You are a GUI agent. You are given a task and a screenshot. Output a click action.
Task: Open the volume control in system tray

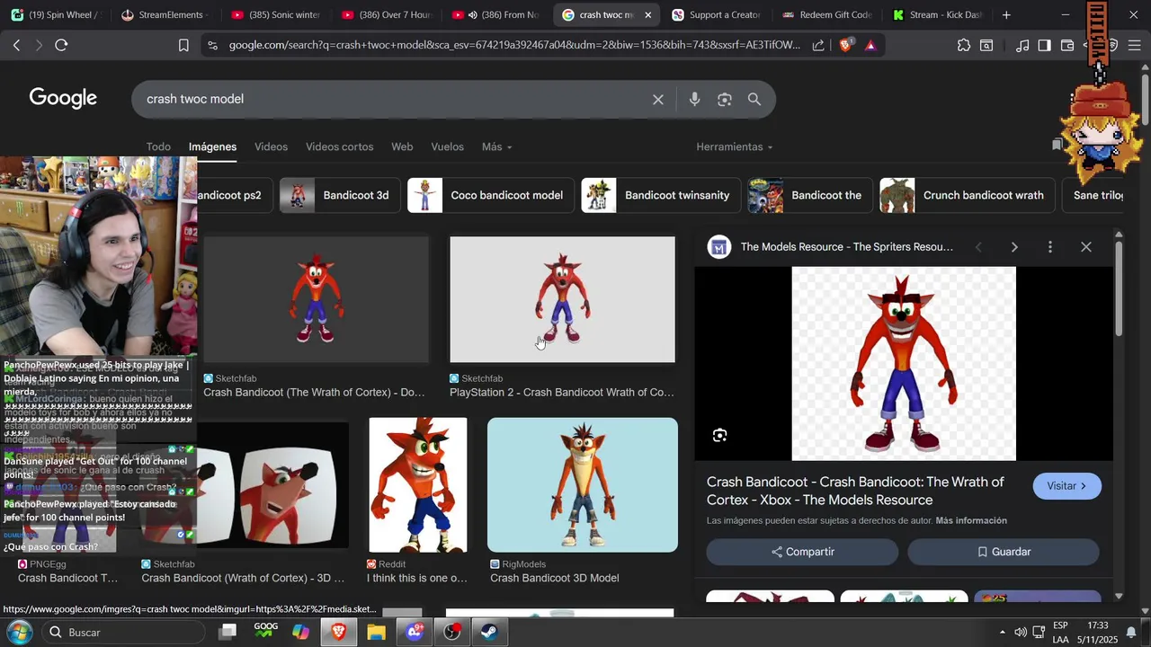pos(1021,633)
